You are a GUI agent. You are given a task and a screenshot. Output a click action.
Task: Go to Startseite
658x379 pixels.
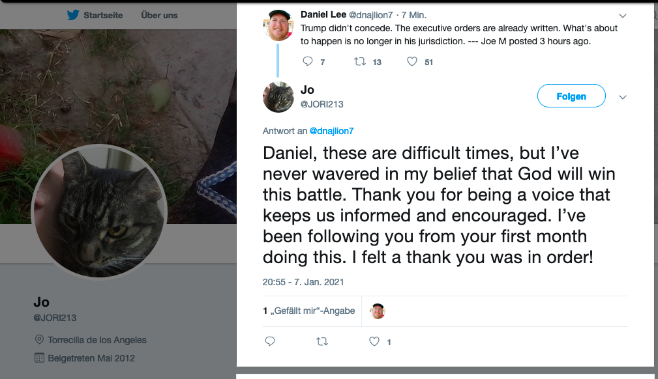103,15
